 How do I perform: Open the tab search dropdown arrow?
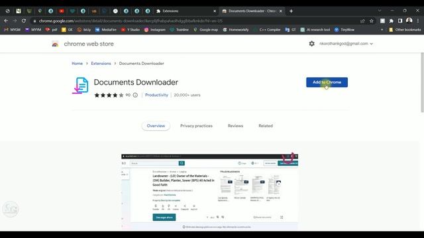(380, 11)
